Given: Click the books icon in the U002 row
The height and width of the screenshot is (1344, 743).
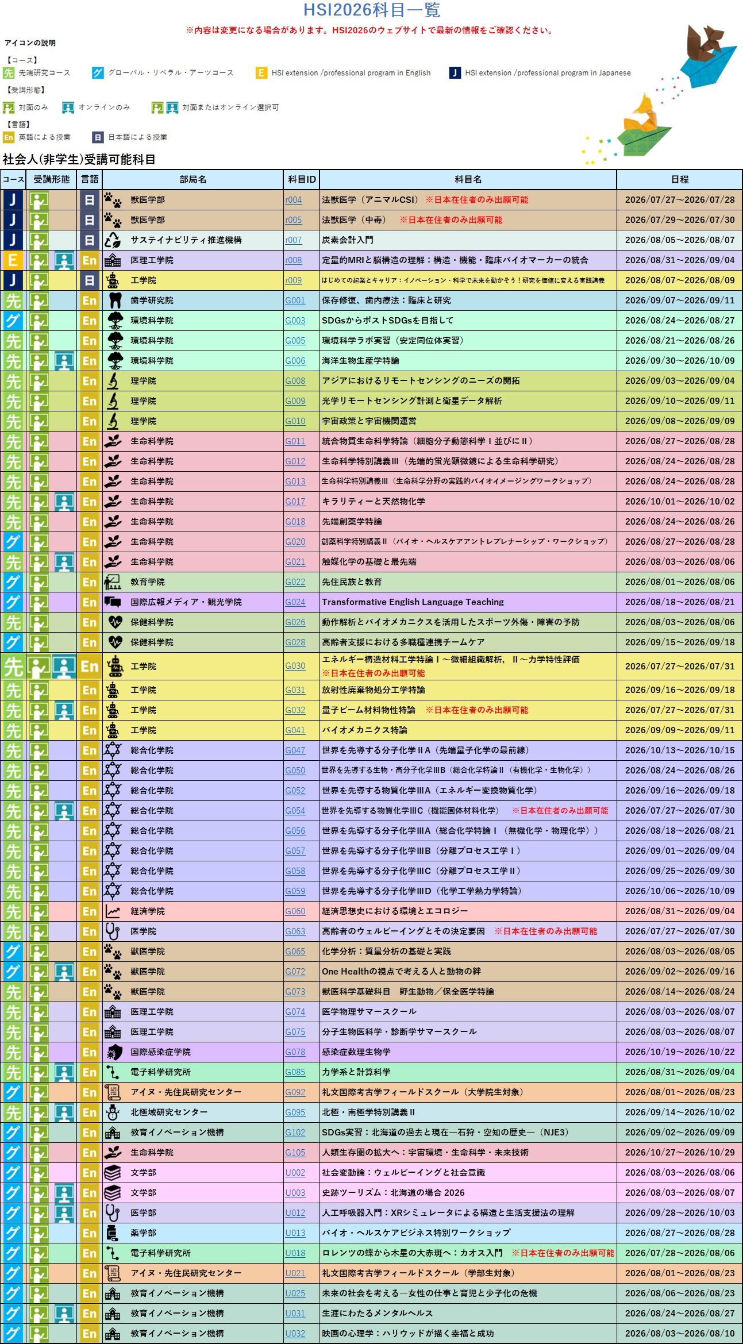Looking at the screenshot, I should 113,1173.
